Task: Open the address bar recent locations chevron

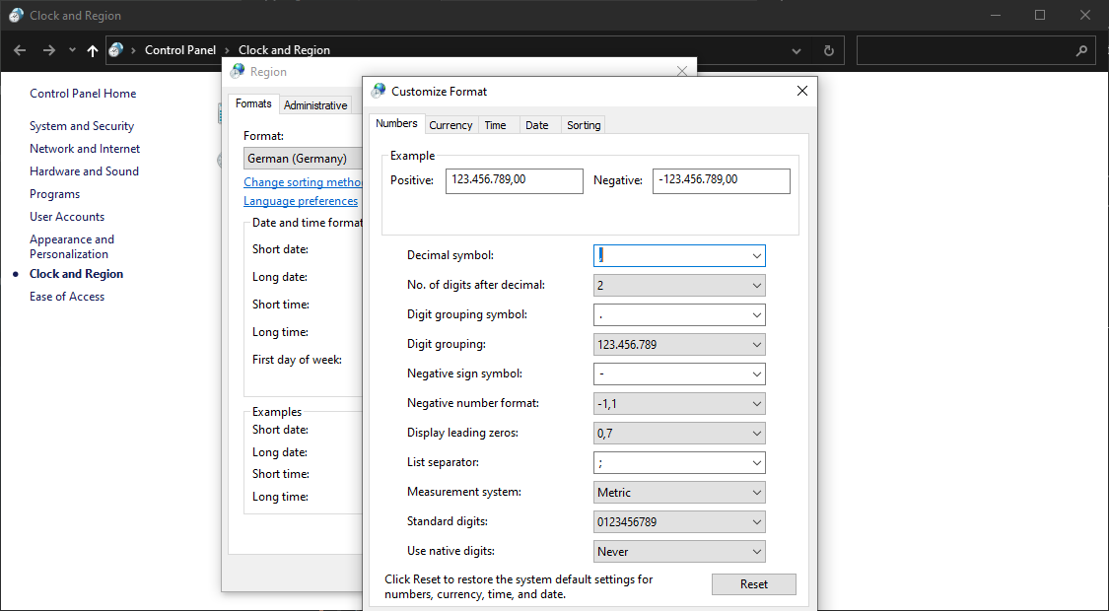Action: point(796,50)
